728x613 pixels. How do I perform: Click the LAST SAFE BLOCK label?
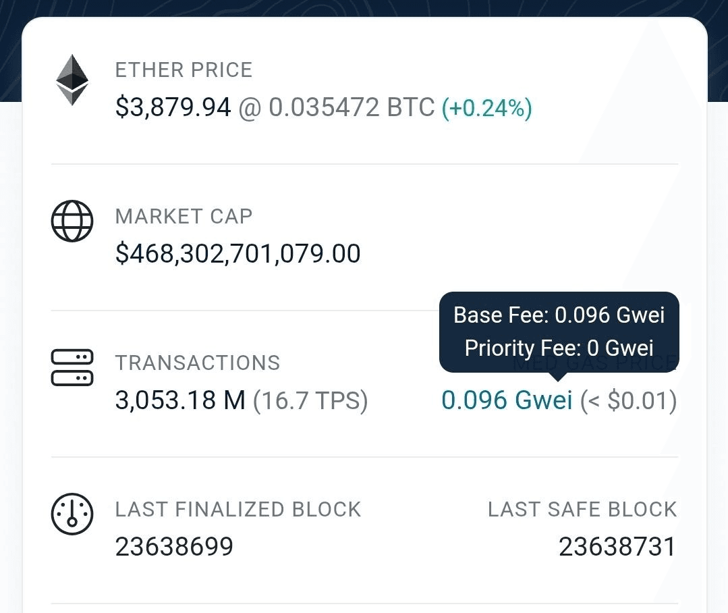pos(582,510)
